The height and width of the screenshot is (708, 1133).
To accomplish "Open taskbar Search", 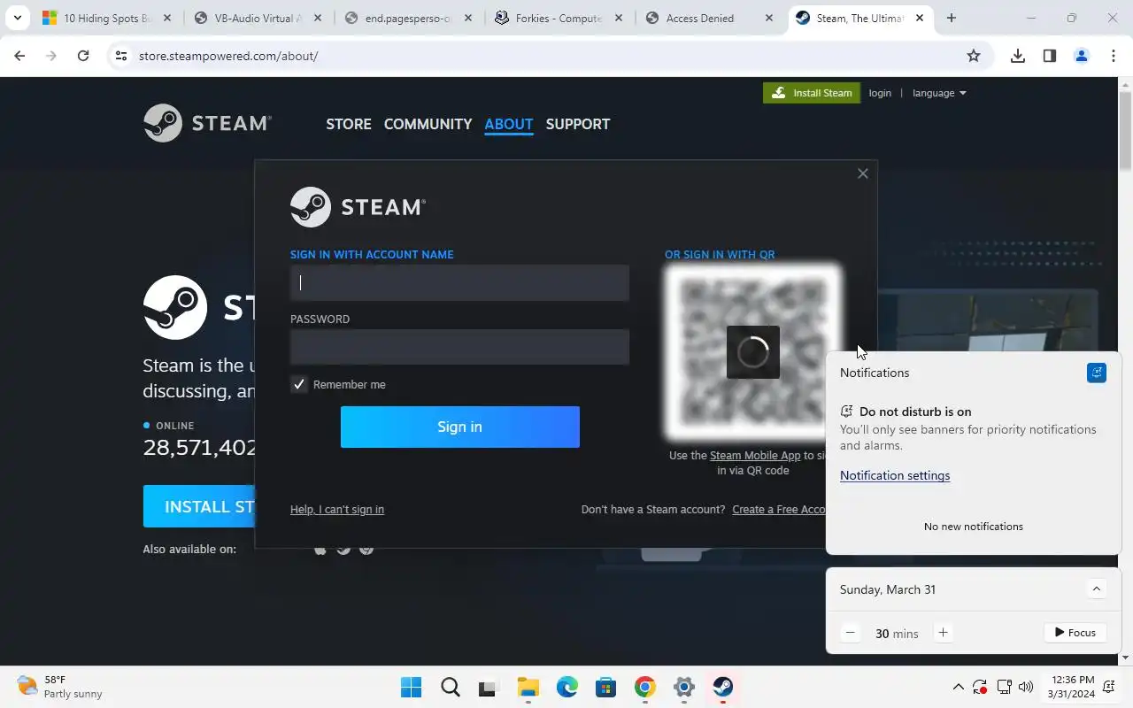I will (x=451, y=687).
